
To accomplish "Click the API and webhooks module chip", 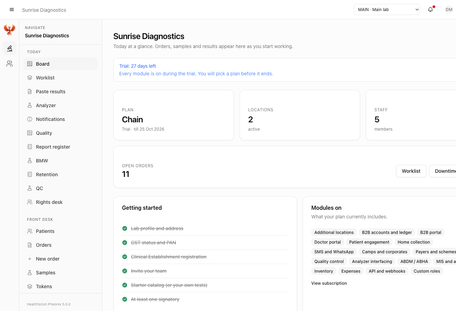I will click(x=387, y=271).
